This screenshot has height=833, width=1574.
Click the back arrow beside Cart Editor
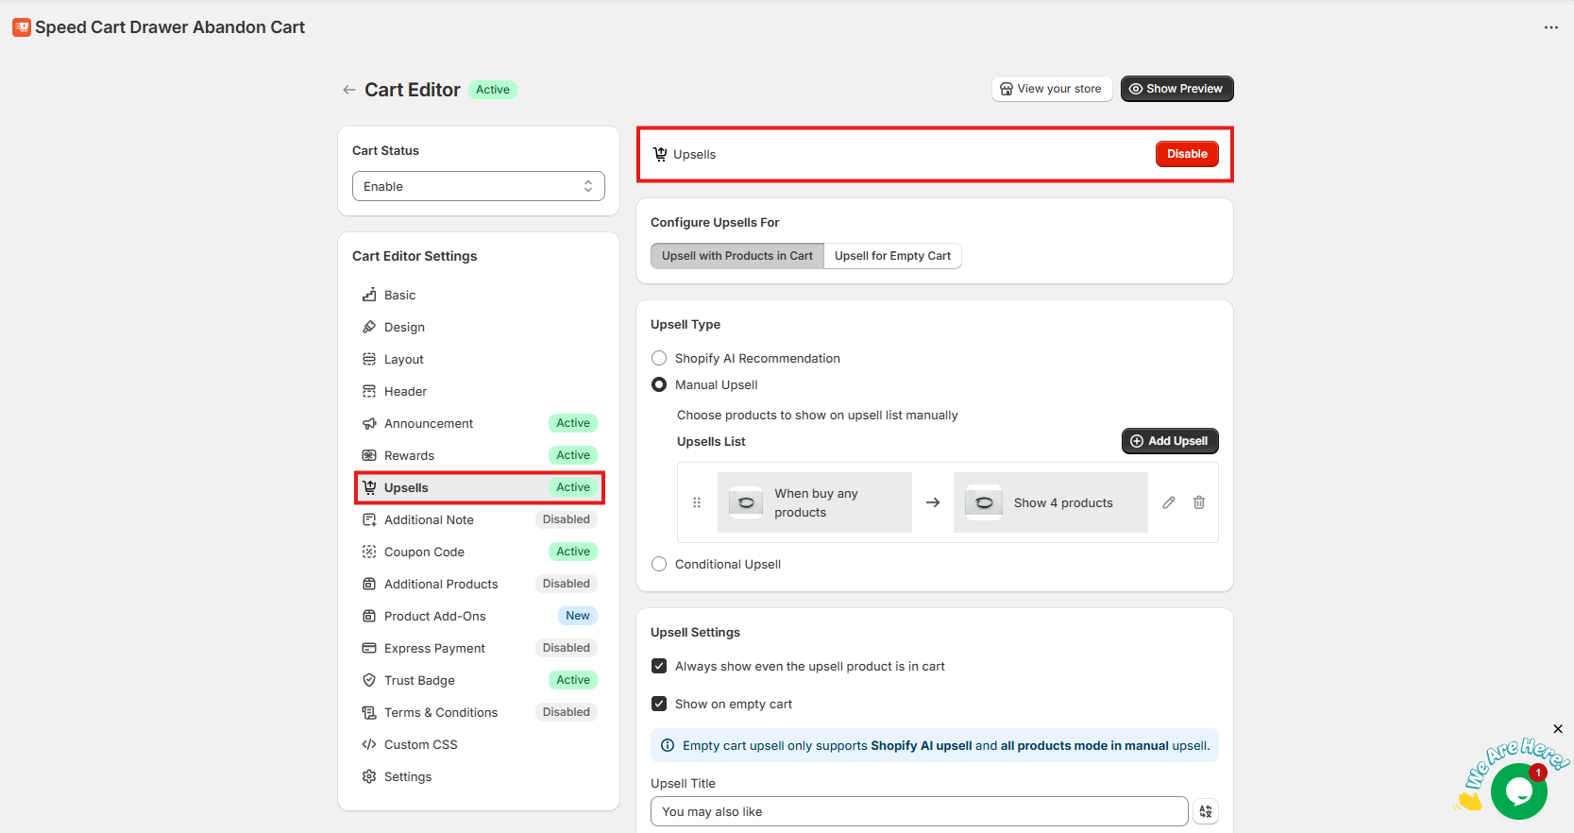[x=348, y=90]
